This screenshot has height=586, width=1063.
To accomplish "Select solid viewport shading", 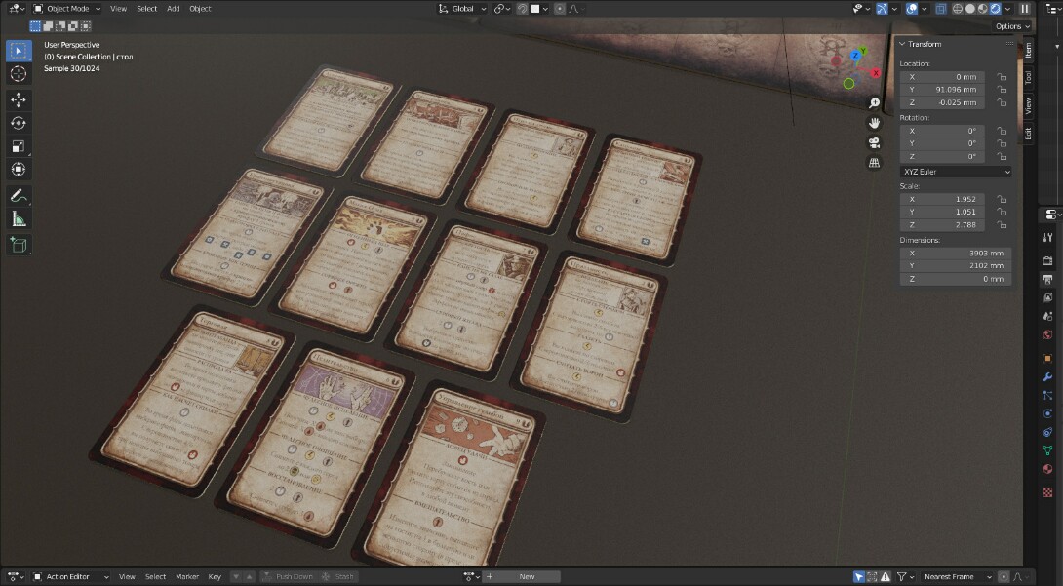I will click(970, 9).
